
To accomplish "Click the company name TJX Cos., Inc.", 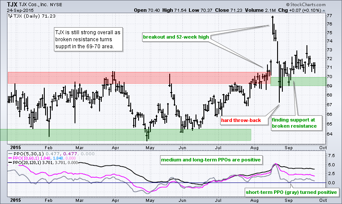I will (33, 4).
